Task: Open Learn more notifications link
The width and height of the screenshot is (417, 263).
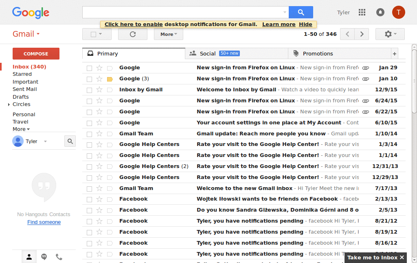Action: coord(279,24)
